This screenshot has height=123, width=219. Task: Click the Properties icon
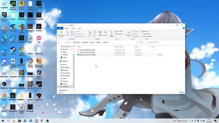click(129, 32)
